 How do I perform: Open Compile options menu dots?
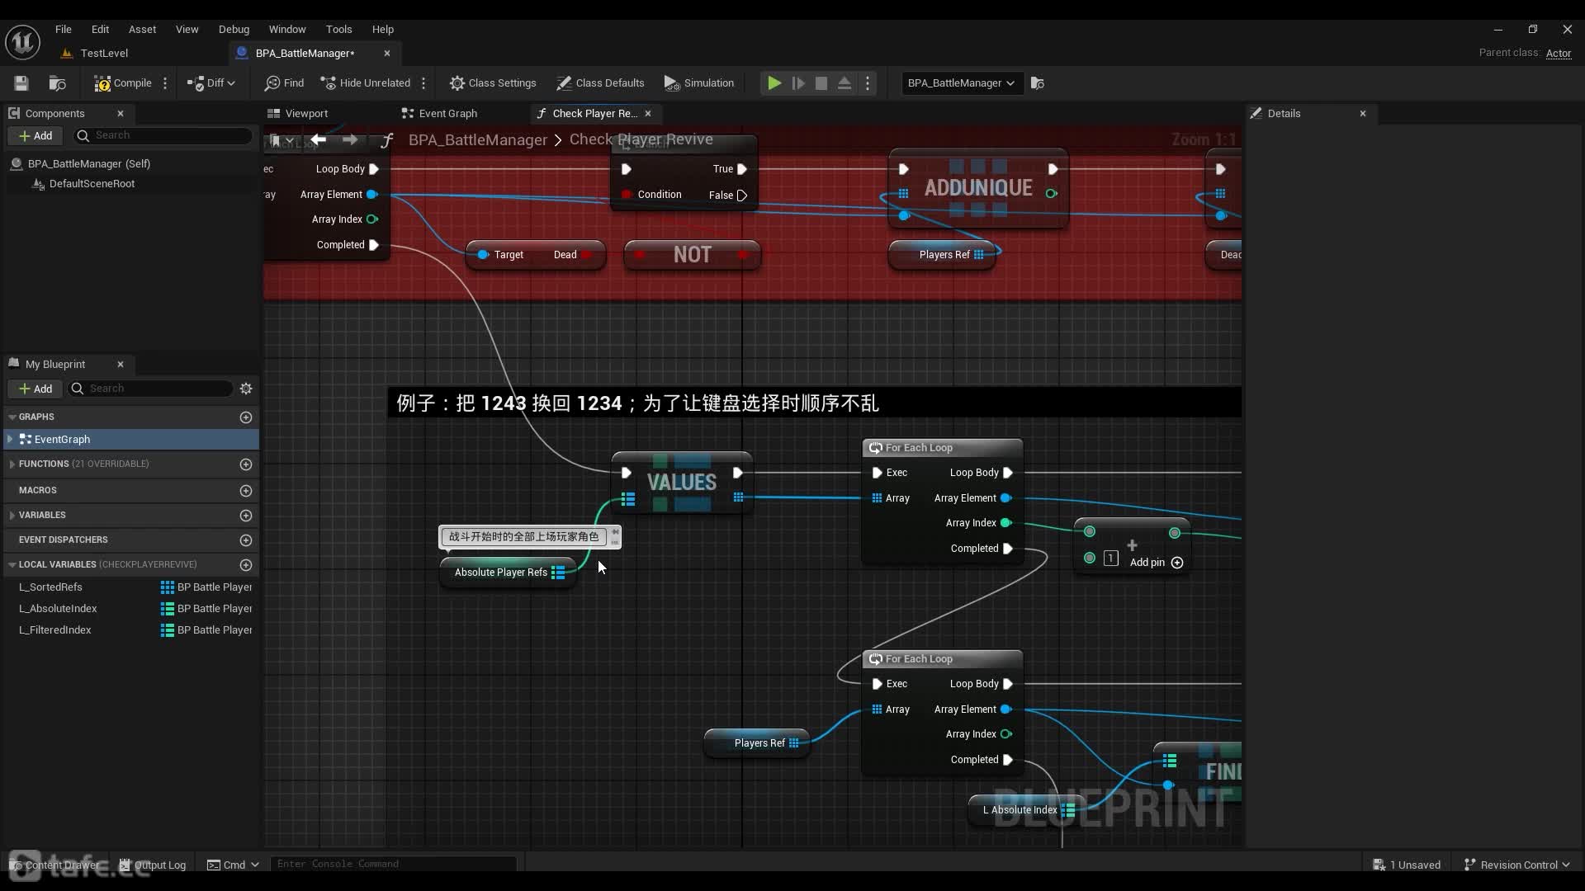pos(165,82)
